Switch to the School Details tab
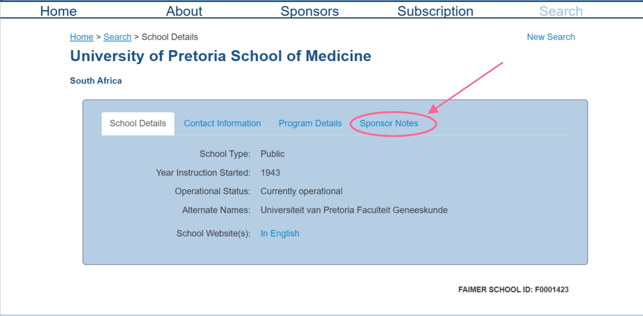This screenshot has width=643, height=316. coord(138,123)
